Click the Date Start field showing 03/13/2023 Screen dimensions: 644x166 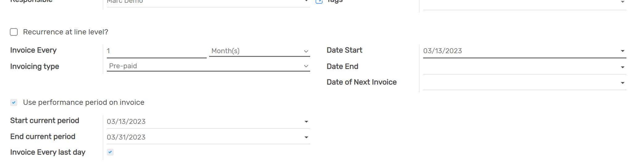[519, 51]
